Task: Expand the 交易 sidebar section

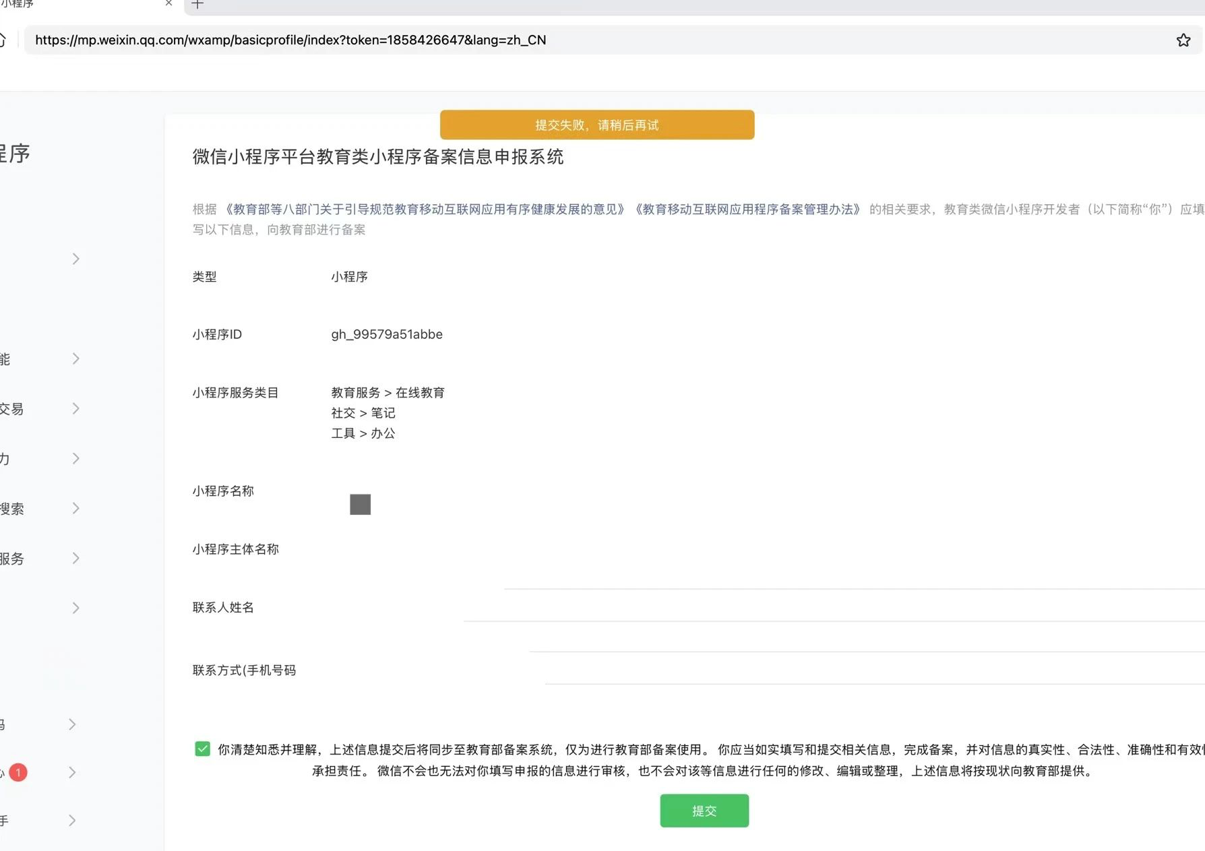Action: (x=75, y=408)
